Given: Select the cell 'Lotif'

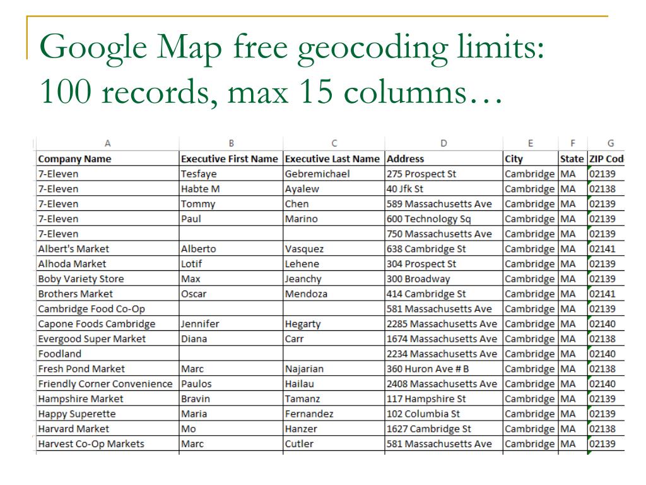Looking at the screenshot, I should pos(231,264).
